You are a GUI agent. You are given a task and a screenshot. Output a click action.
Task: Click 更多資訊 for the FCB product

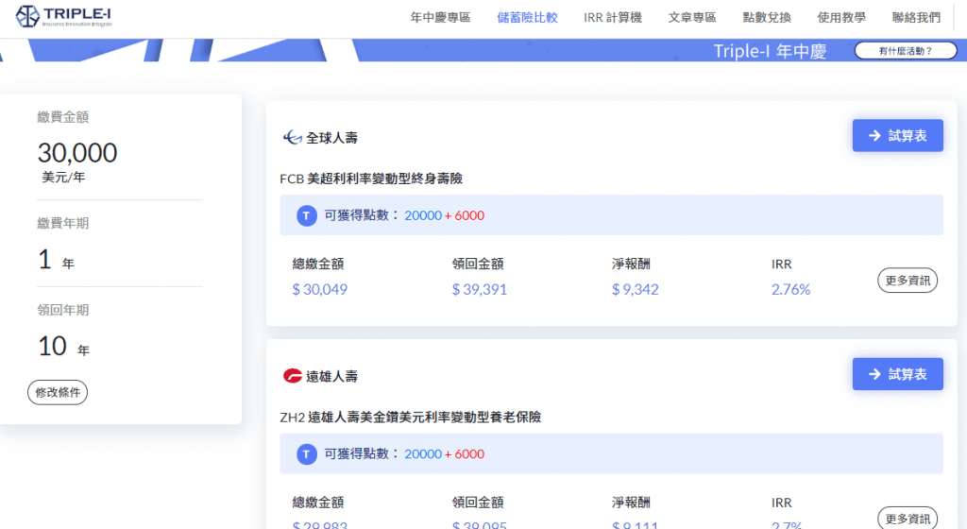(908, 281)
